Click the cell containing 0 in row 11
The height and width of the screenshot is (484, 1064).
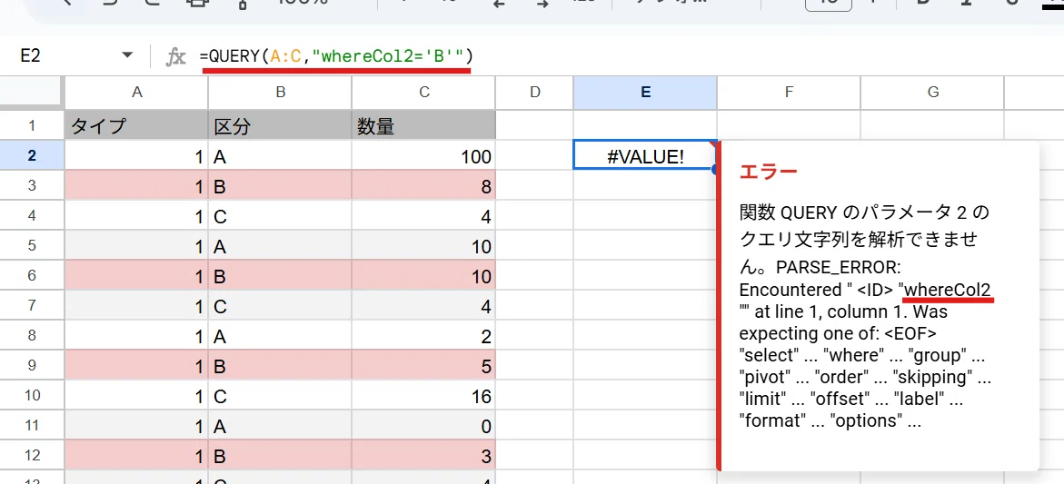pyautogui.click(x=424, y=426)
